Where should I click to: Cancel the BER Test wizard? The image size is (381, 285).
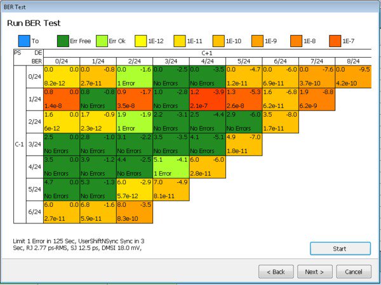click(x=354, y=272)
